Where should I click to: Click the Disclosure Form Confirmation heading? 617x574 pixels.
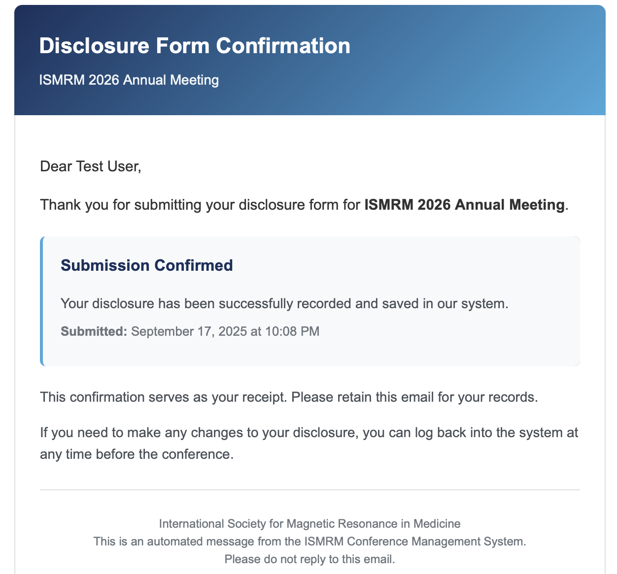pyautogui.click(x=195, y=46)
